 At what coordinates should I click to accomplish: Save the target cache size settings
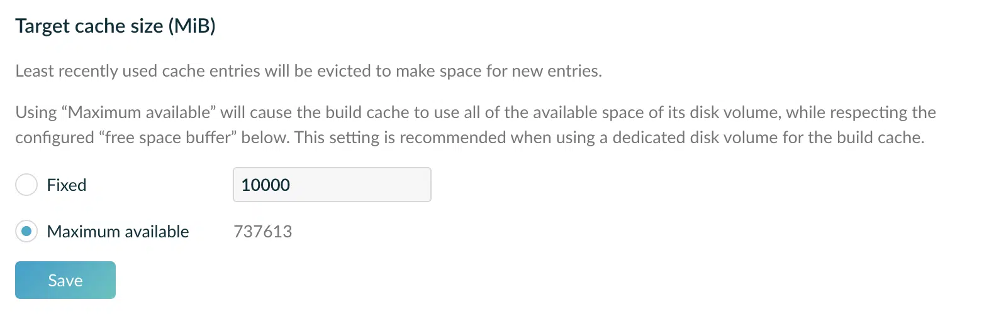click(65, 280)
